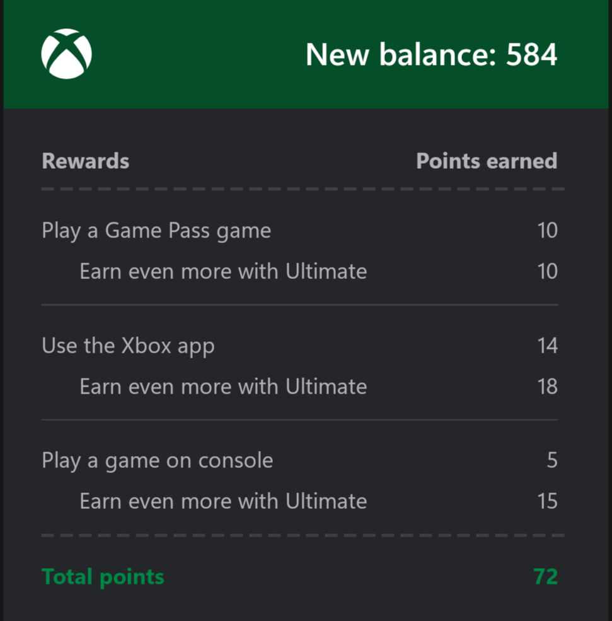The width and height of the screenshot is (612, 621).
Task: Open the Play a game on console reward
Action: 158,461
